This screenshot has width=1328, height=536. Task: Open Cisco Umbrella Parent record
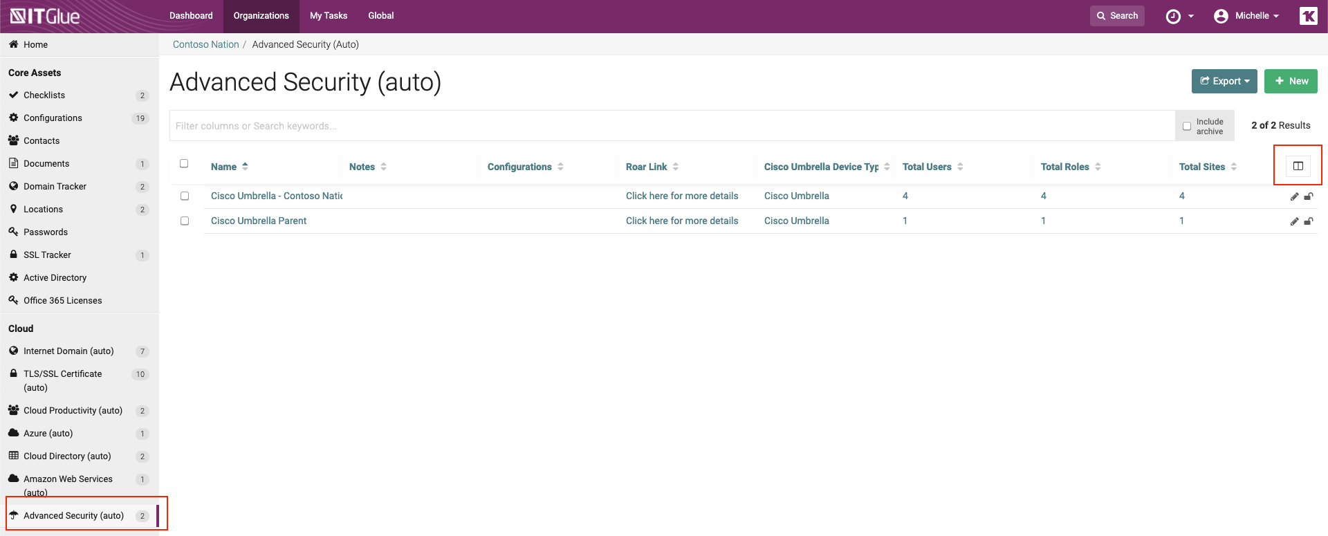(259, 221)
